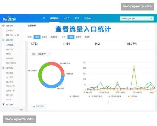
Task: Open 指定广告跟踪 in the sidebar
Action: click(11, 63)
